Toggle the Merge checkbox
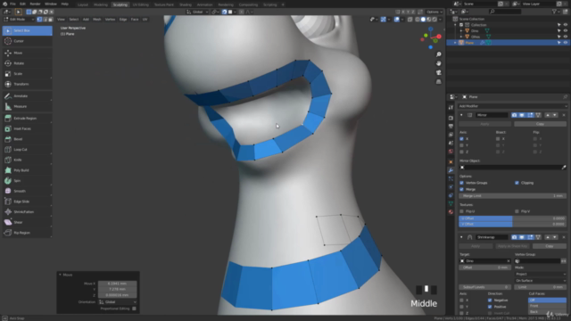The width and height of the screenshot is (571, 321). point(462,189)
